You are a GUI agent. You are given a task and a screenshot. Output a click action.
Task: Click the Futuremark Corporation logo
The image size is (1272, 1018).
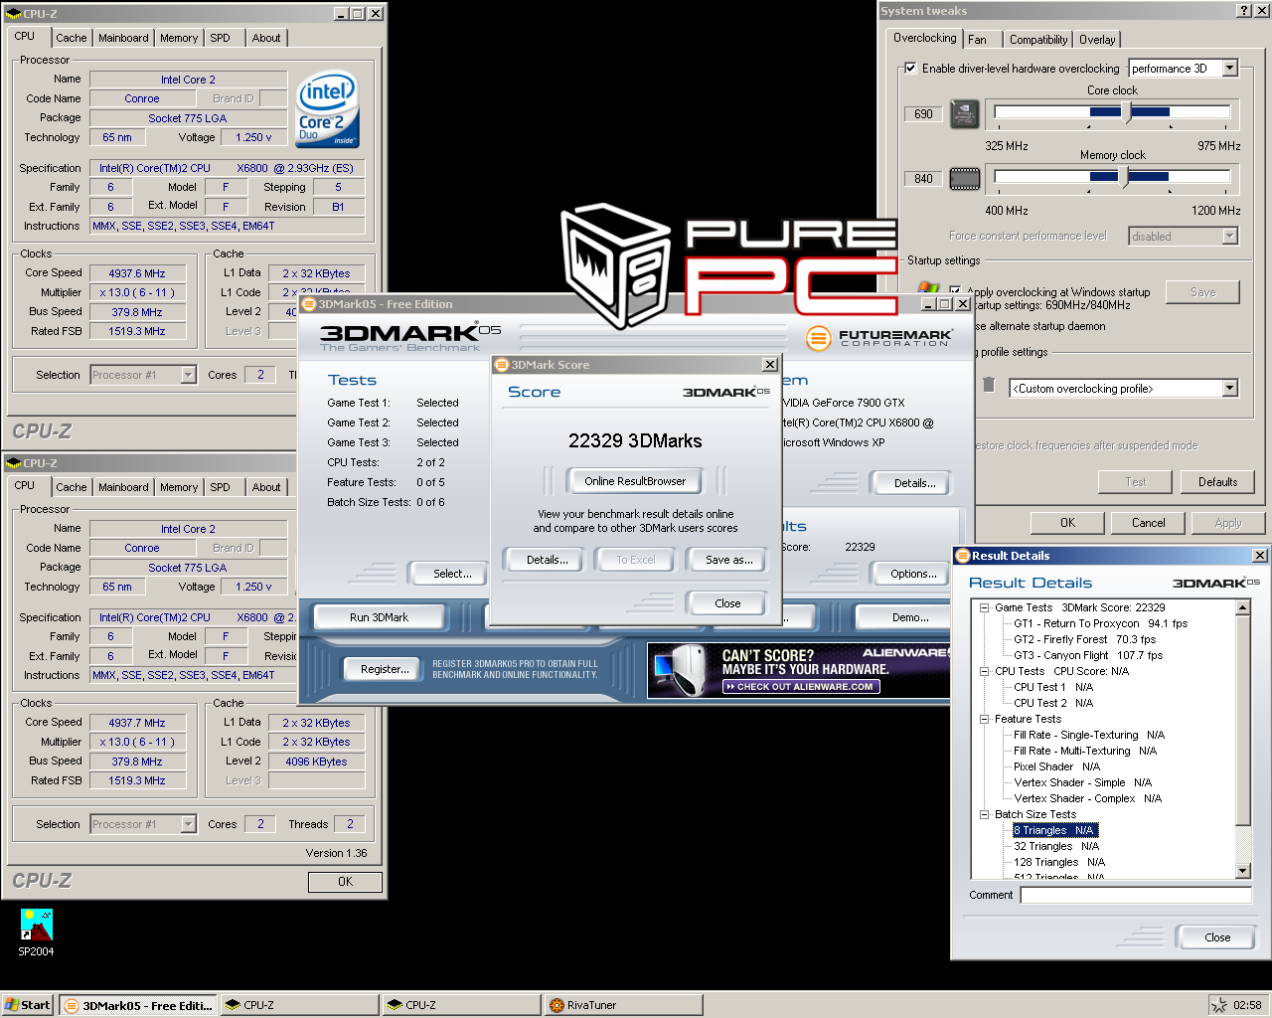pos(879,338)
